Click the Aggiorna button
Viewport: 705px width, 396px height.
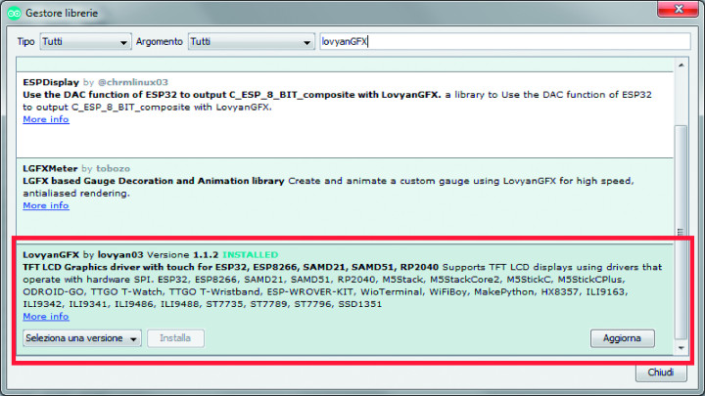(622, 338)
